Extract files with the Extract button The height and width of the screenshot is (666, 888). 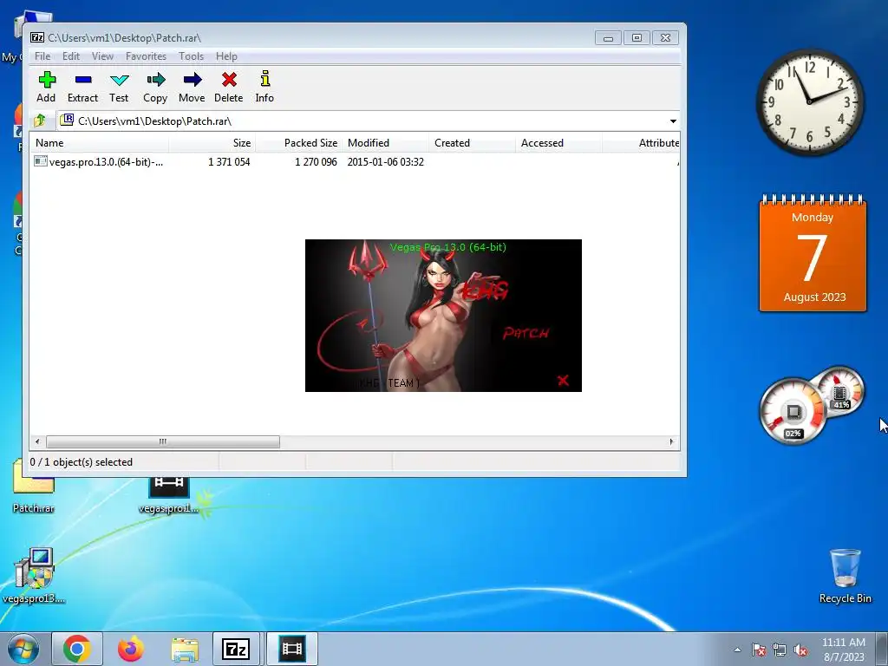[82, 87]
